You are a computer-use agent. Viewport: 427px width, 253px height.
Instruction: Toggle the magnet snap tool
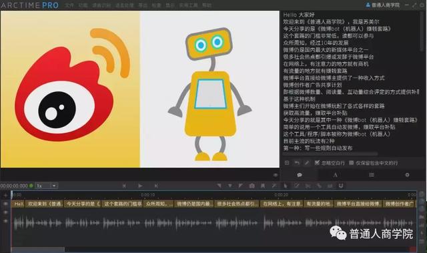(341, 186)
